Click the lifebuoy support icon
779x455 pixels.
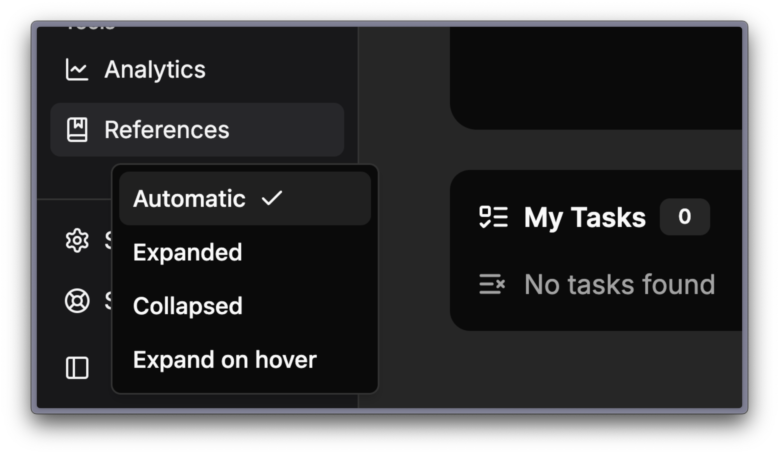tap(77, 301)
